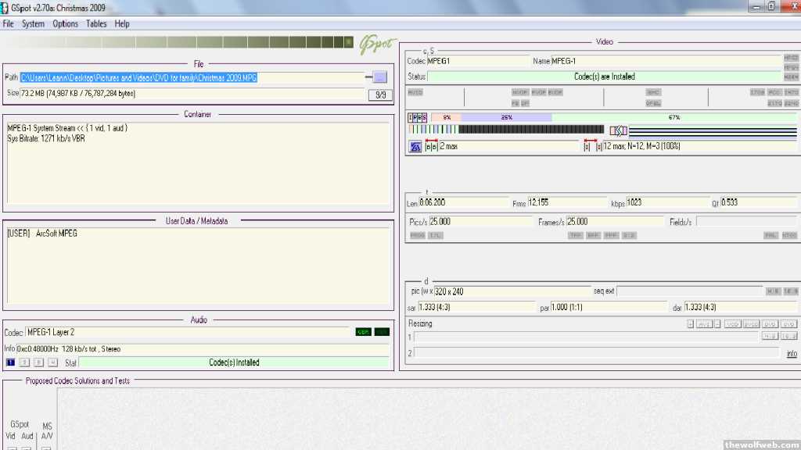Click the arrow icon right of frame strip

point(618,130)
